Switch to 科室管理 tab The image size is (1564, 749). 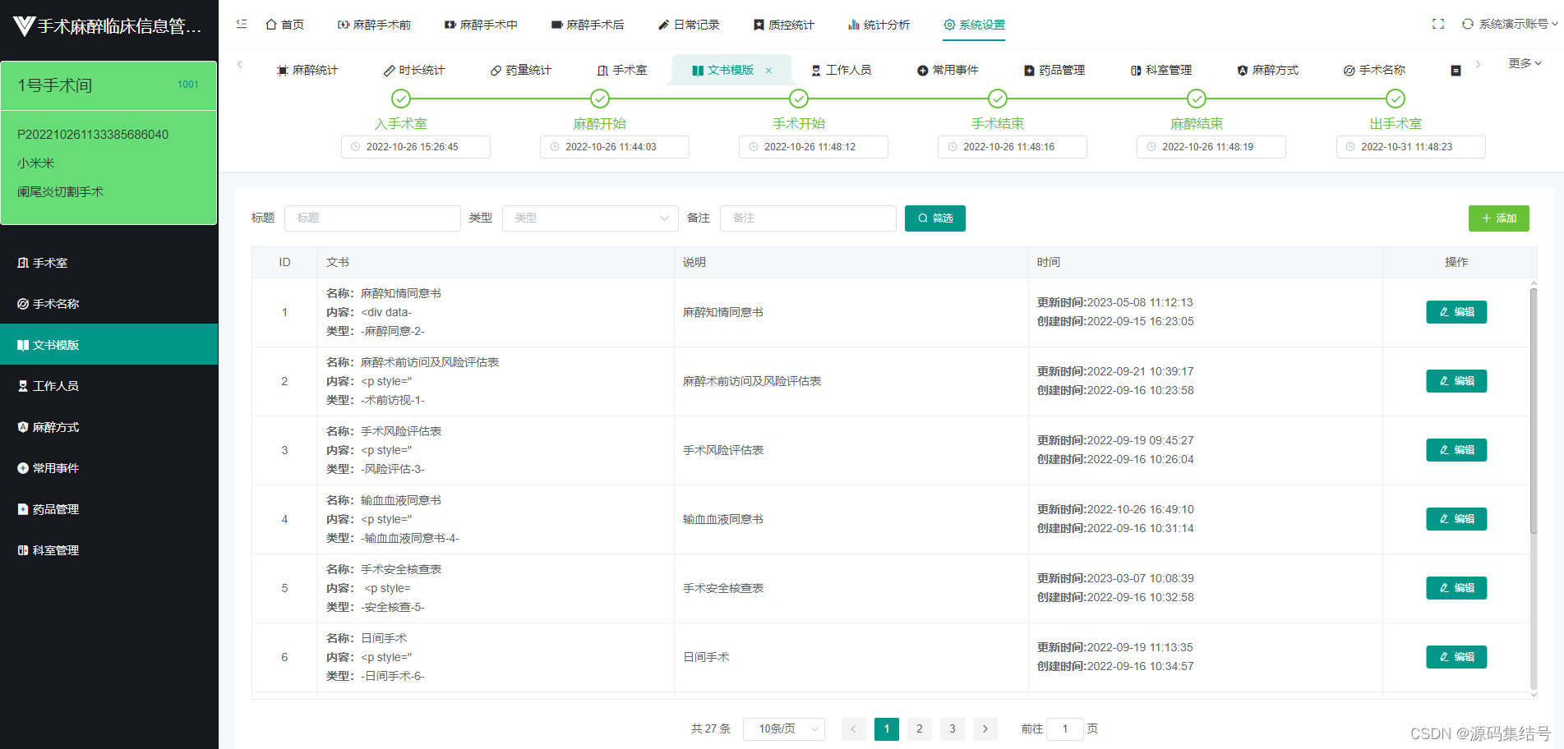tap(1161, 71)
